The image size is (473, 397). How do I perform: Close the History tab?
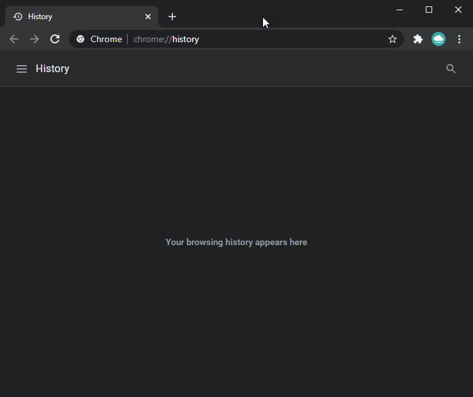coord(148,17)
